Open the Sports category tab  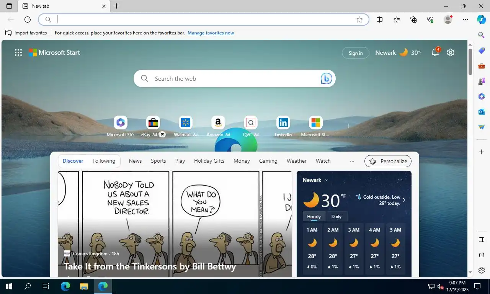pos(158,161)
